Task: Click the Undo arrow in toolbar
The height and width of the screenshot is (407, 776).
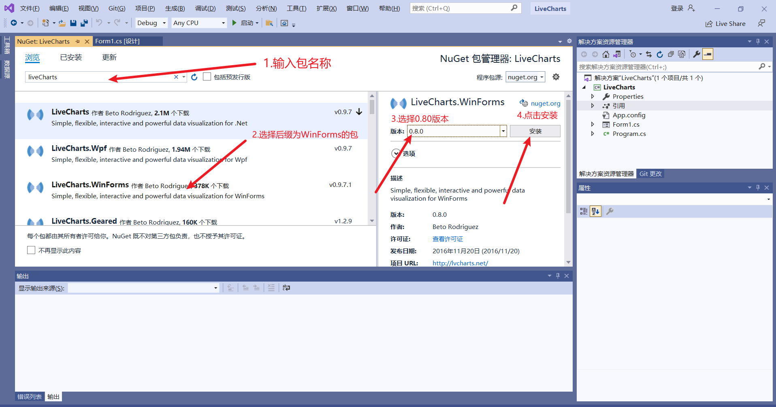Action: pyautogui.click(x=99, y=23)
